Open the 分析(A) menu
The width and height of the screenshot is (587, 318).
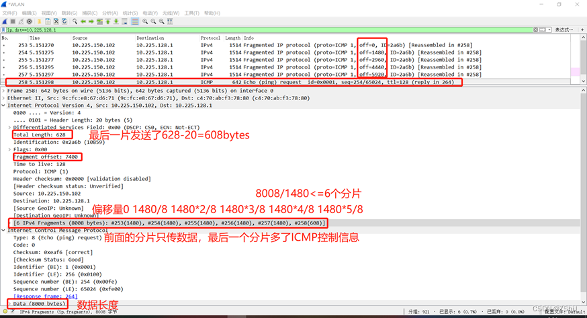pyautogui.click(x=110, y=13)
